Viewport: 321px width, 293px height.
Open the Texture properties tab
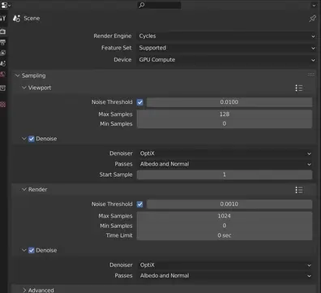click(3, 105)
